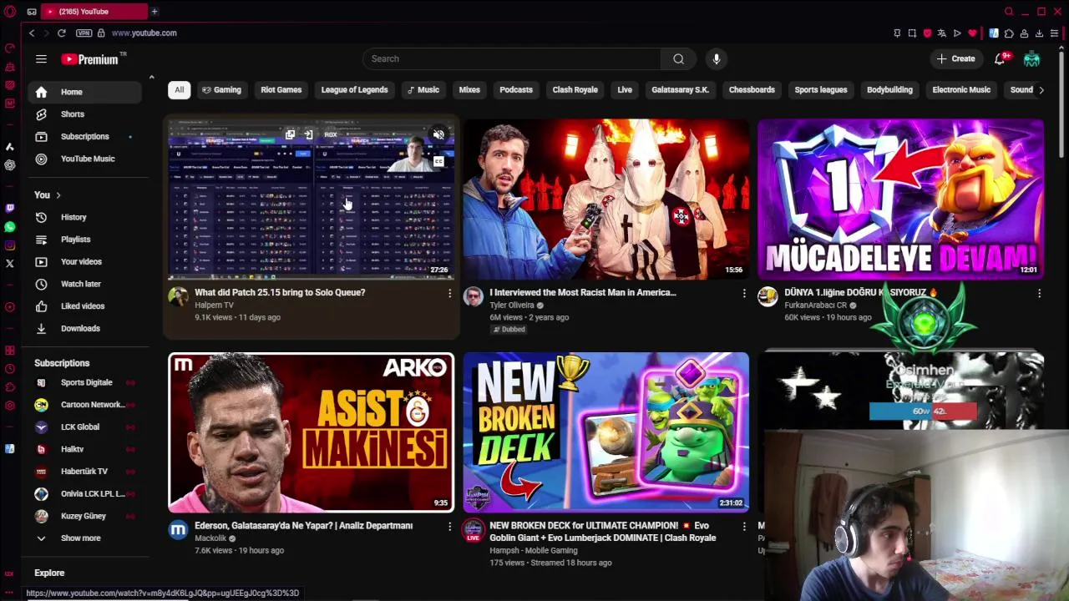Open 'Ederson, Galatasaray'da Ne Yapar?' title
Viewport: 1069px width, 601px height.
[x=304, y=526]
